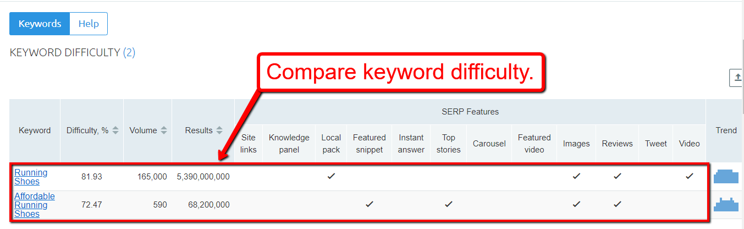Click the Keyword column header

coord(35,130)
